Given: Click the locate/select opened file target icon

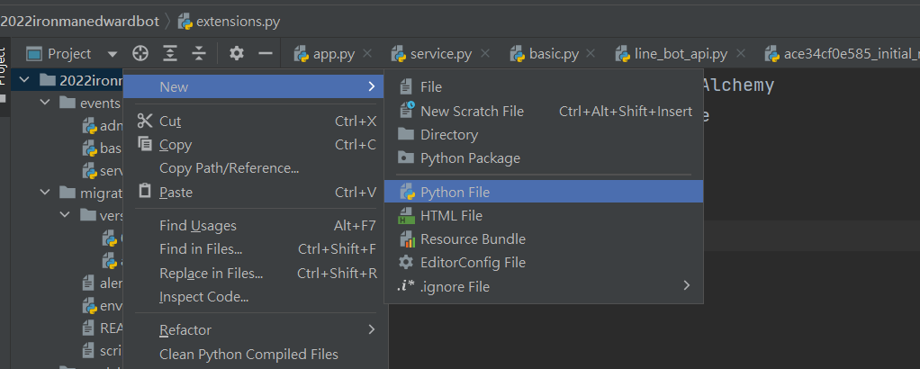Looking at the screenshot, I should tap(140, 54).
